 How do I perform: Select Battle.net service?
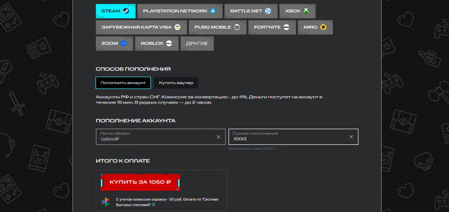click(x=250, y=11)
